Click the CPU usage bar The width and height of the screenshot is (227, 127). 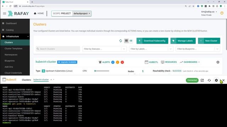102,71
